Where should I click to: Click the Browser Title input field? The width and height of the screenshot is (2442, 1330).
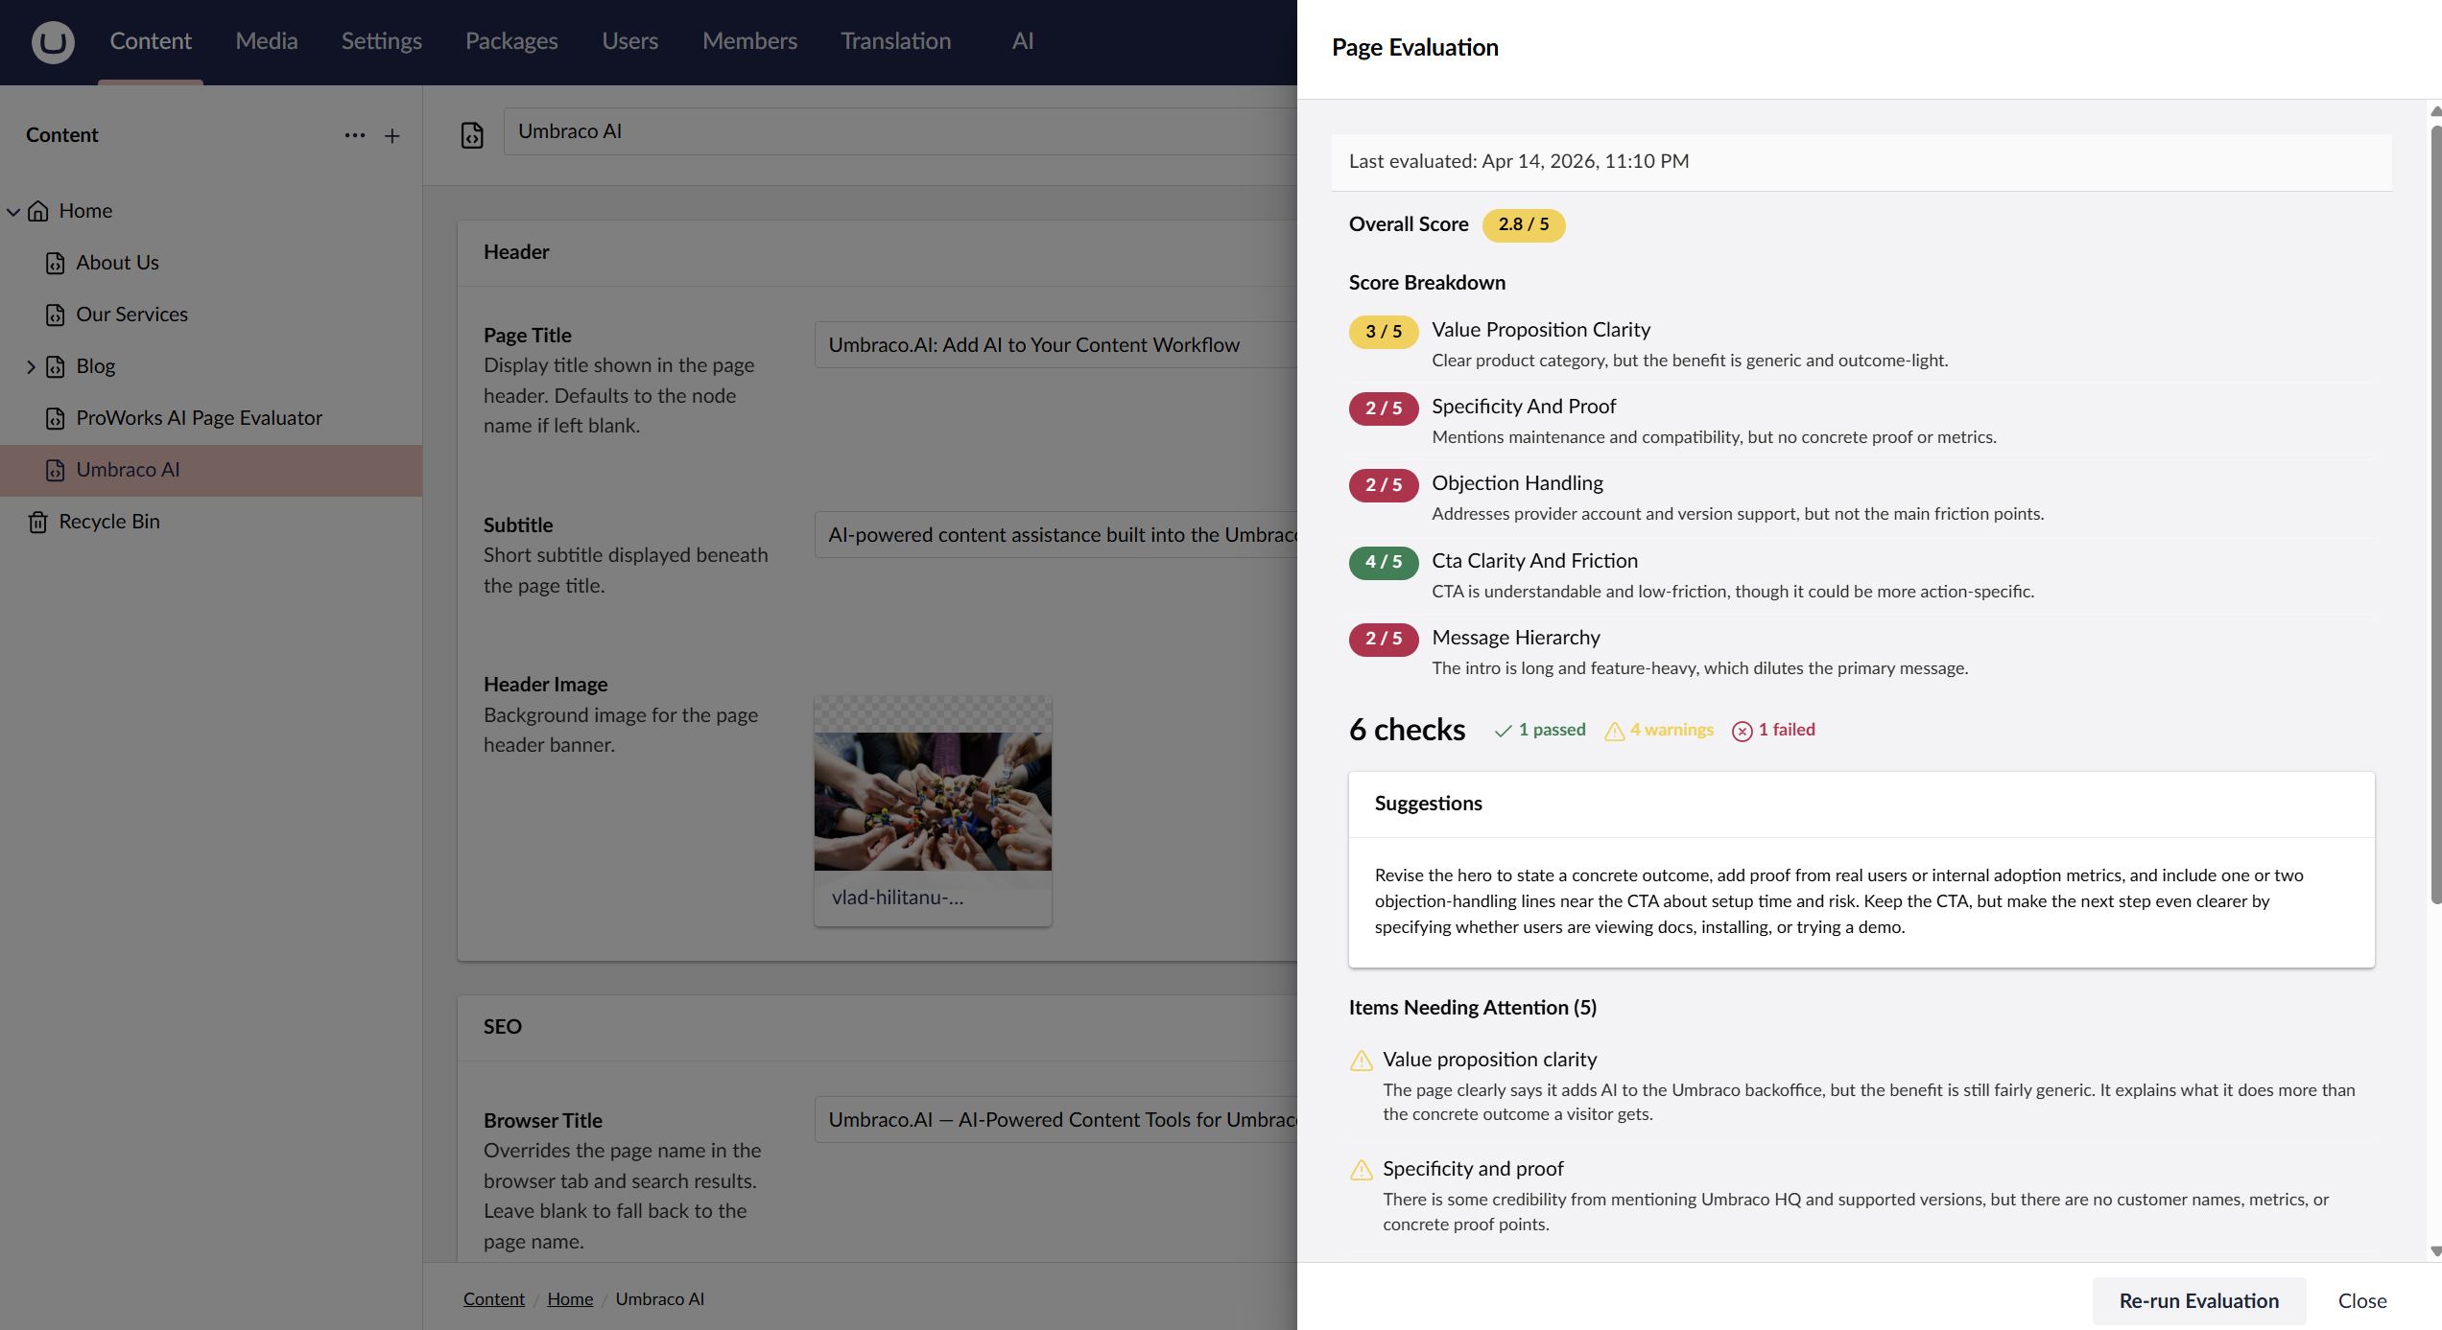[1055, 1120]
